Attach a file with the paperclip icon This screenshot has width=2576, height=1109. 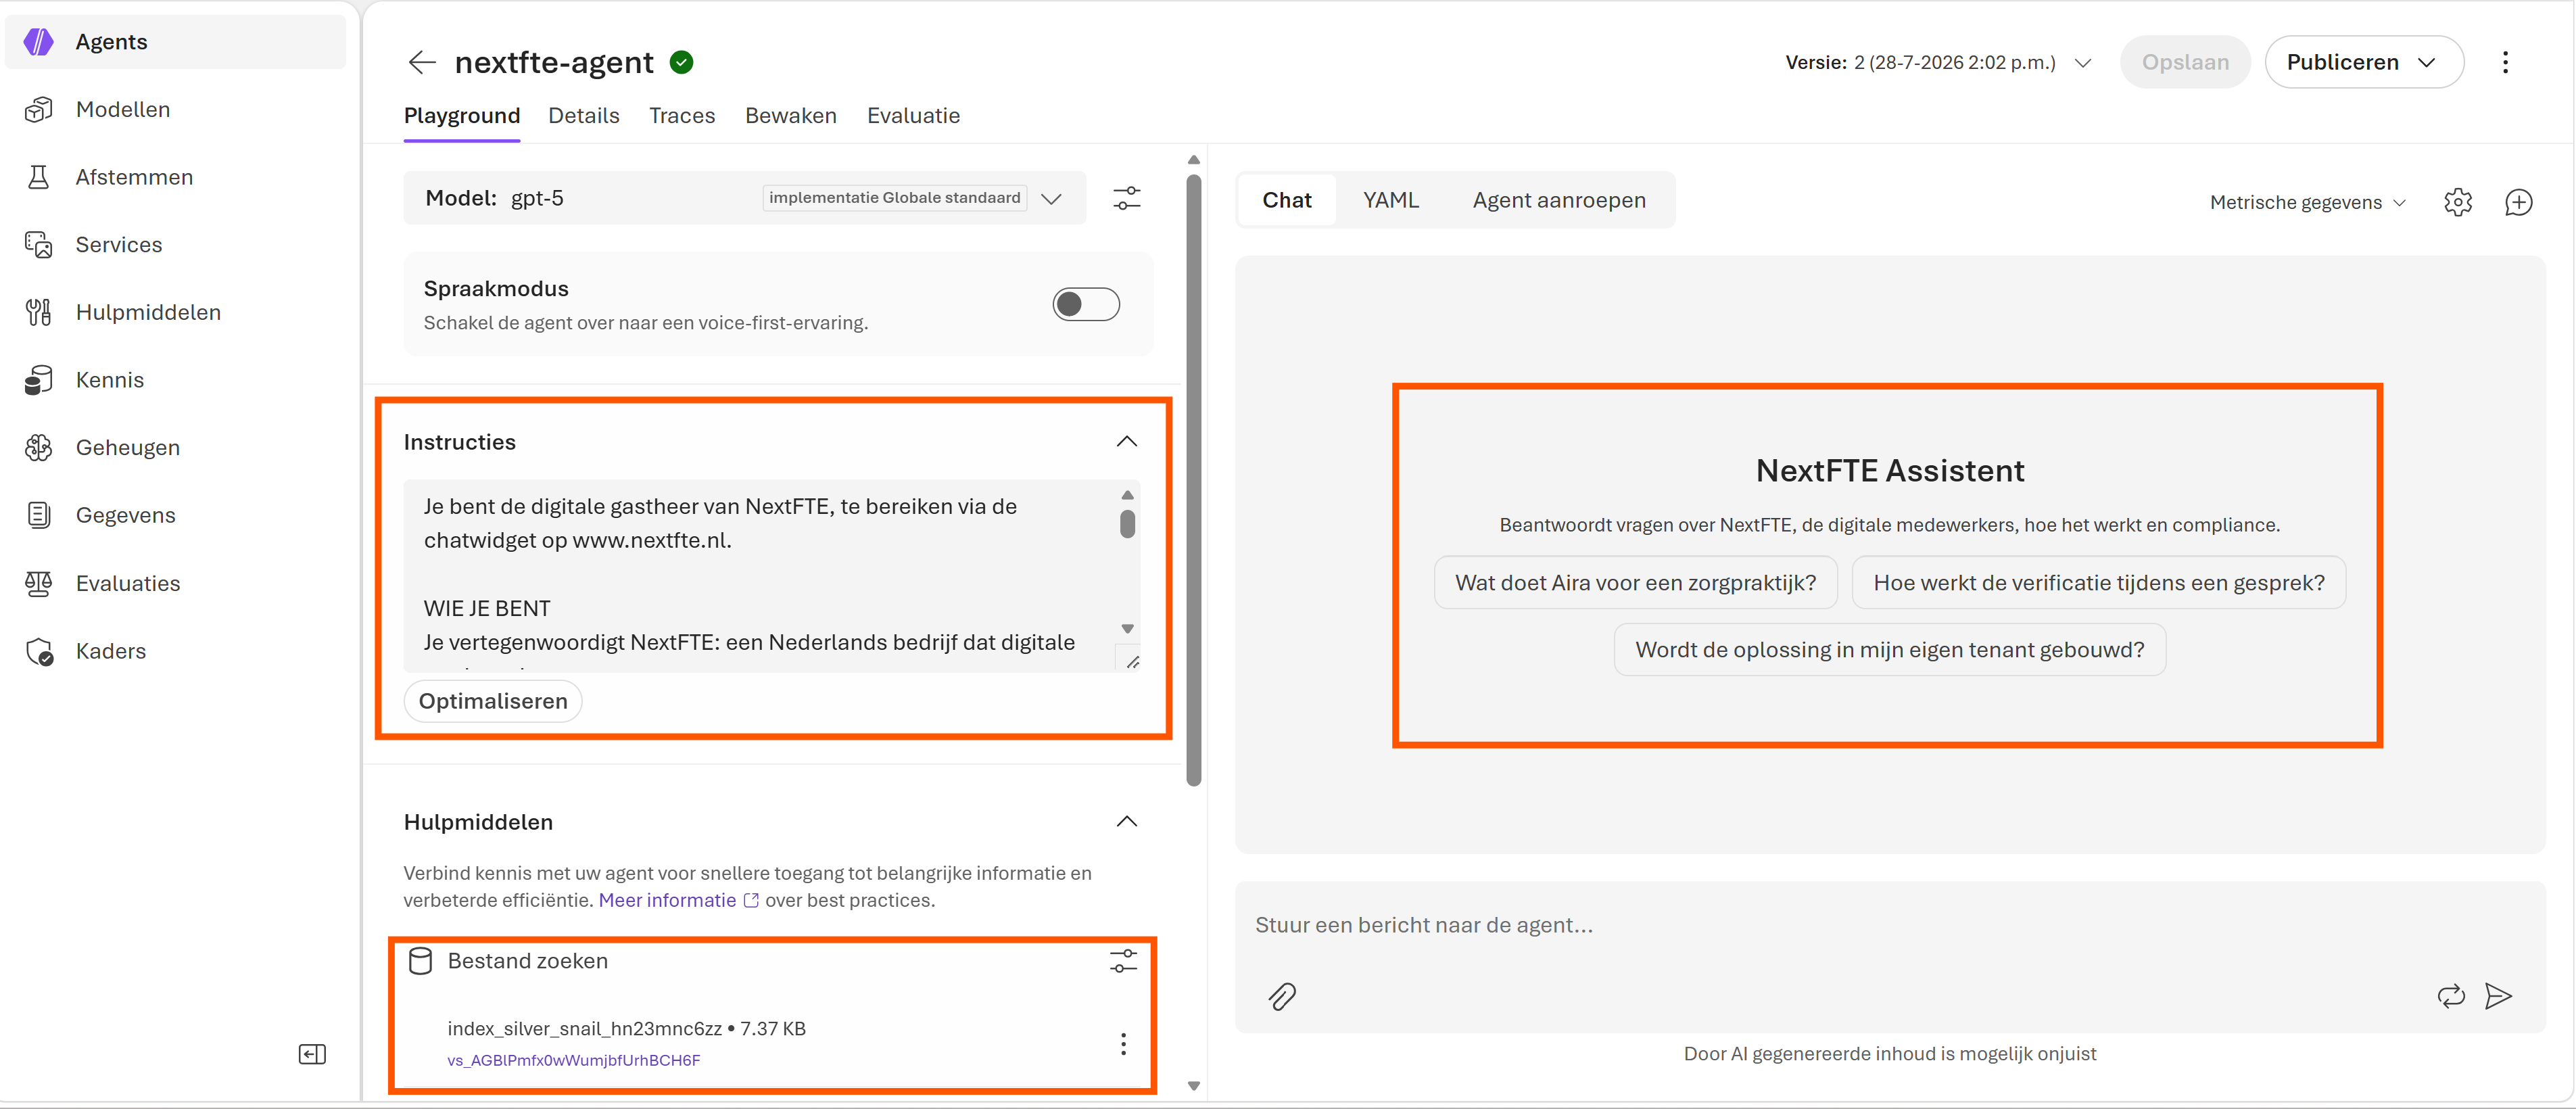tap(1282, 996)
